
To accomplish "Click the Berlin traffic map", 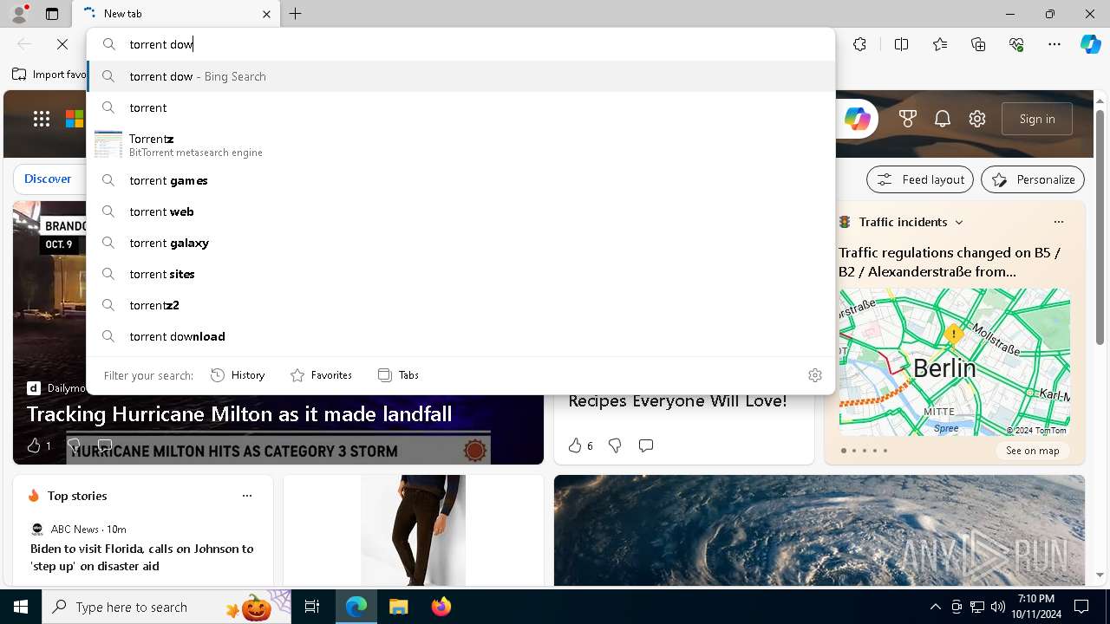I will (954, 362).
